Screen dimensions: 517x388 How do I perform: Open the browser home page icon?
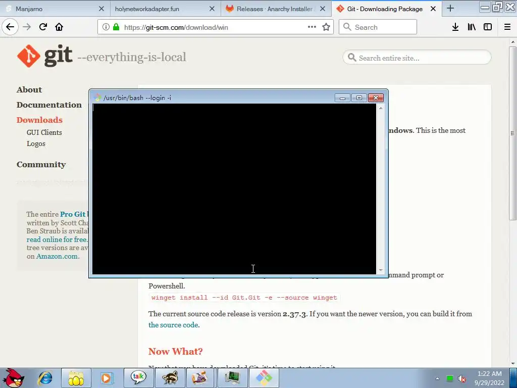click(x=59, y=27)
